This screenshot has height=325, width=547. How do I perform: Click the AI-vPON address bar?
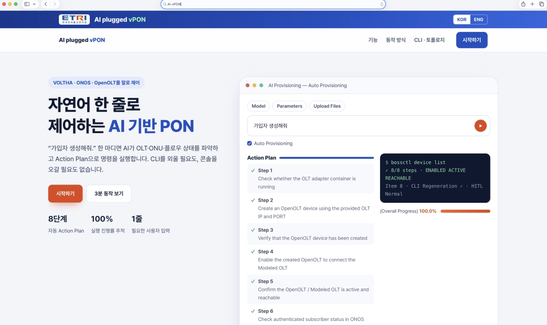pyautogui.click(x=273, y=4)
